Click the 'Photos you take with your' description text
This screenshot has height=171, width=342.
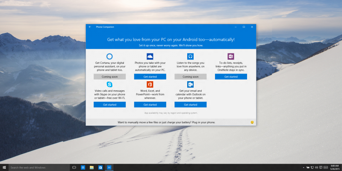click(150, 66)
